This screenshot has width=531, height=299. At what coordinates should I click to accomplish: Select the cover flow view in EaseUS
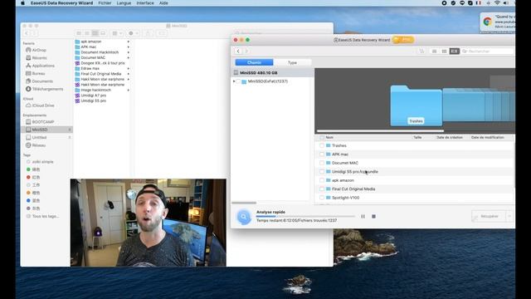tap(454, 51)
